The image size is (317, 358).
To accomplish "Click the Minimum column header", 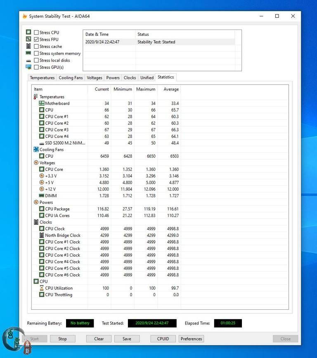I will (123, 89).
